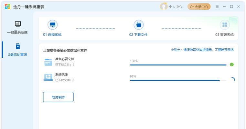
Task: Click the 取消制作 button
Action: [58, 97]
